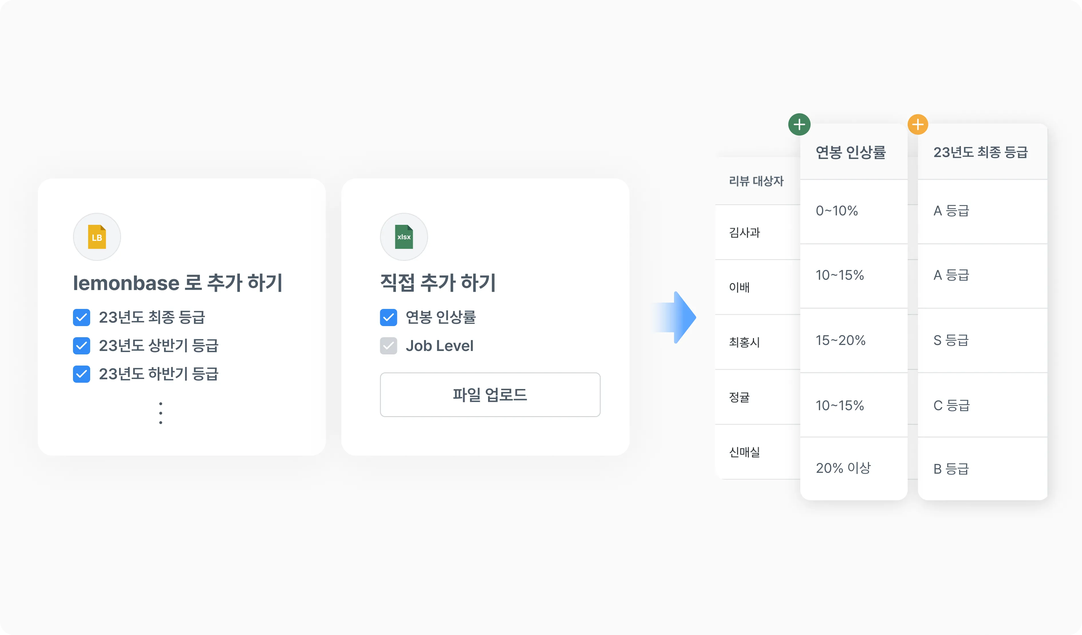Click the orange plus icon above 23년도 최종 등급
The height and width of the screenshot is (635, 1082).
(x=918, y=124)
